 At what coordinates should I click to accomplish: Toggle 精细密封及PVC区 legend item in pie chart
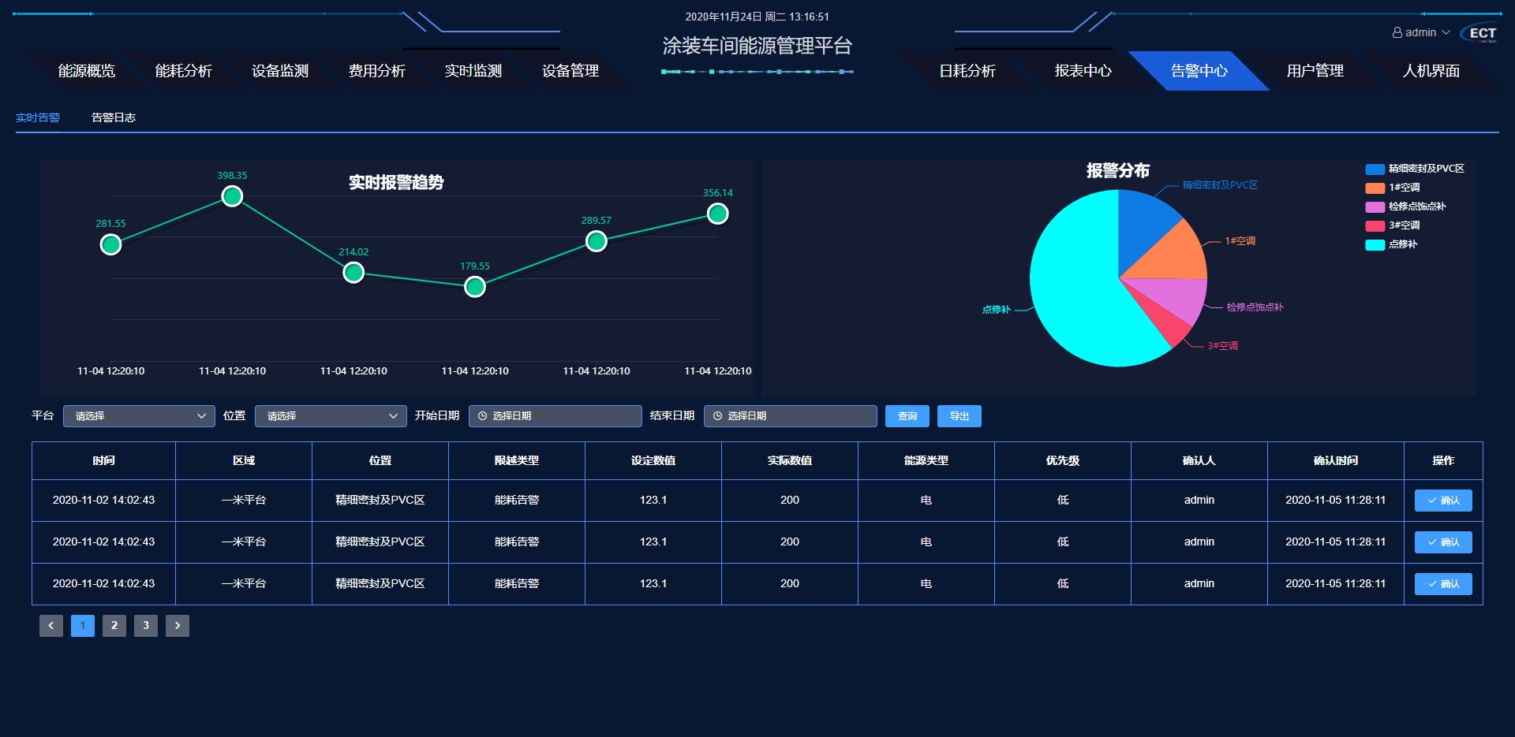[x=1415, y=169]
